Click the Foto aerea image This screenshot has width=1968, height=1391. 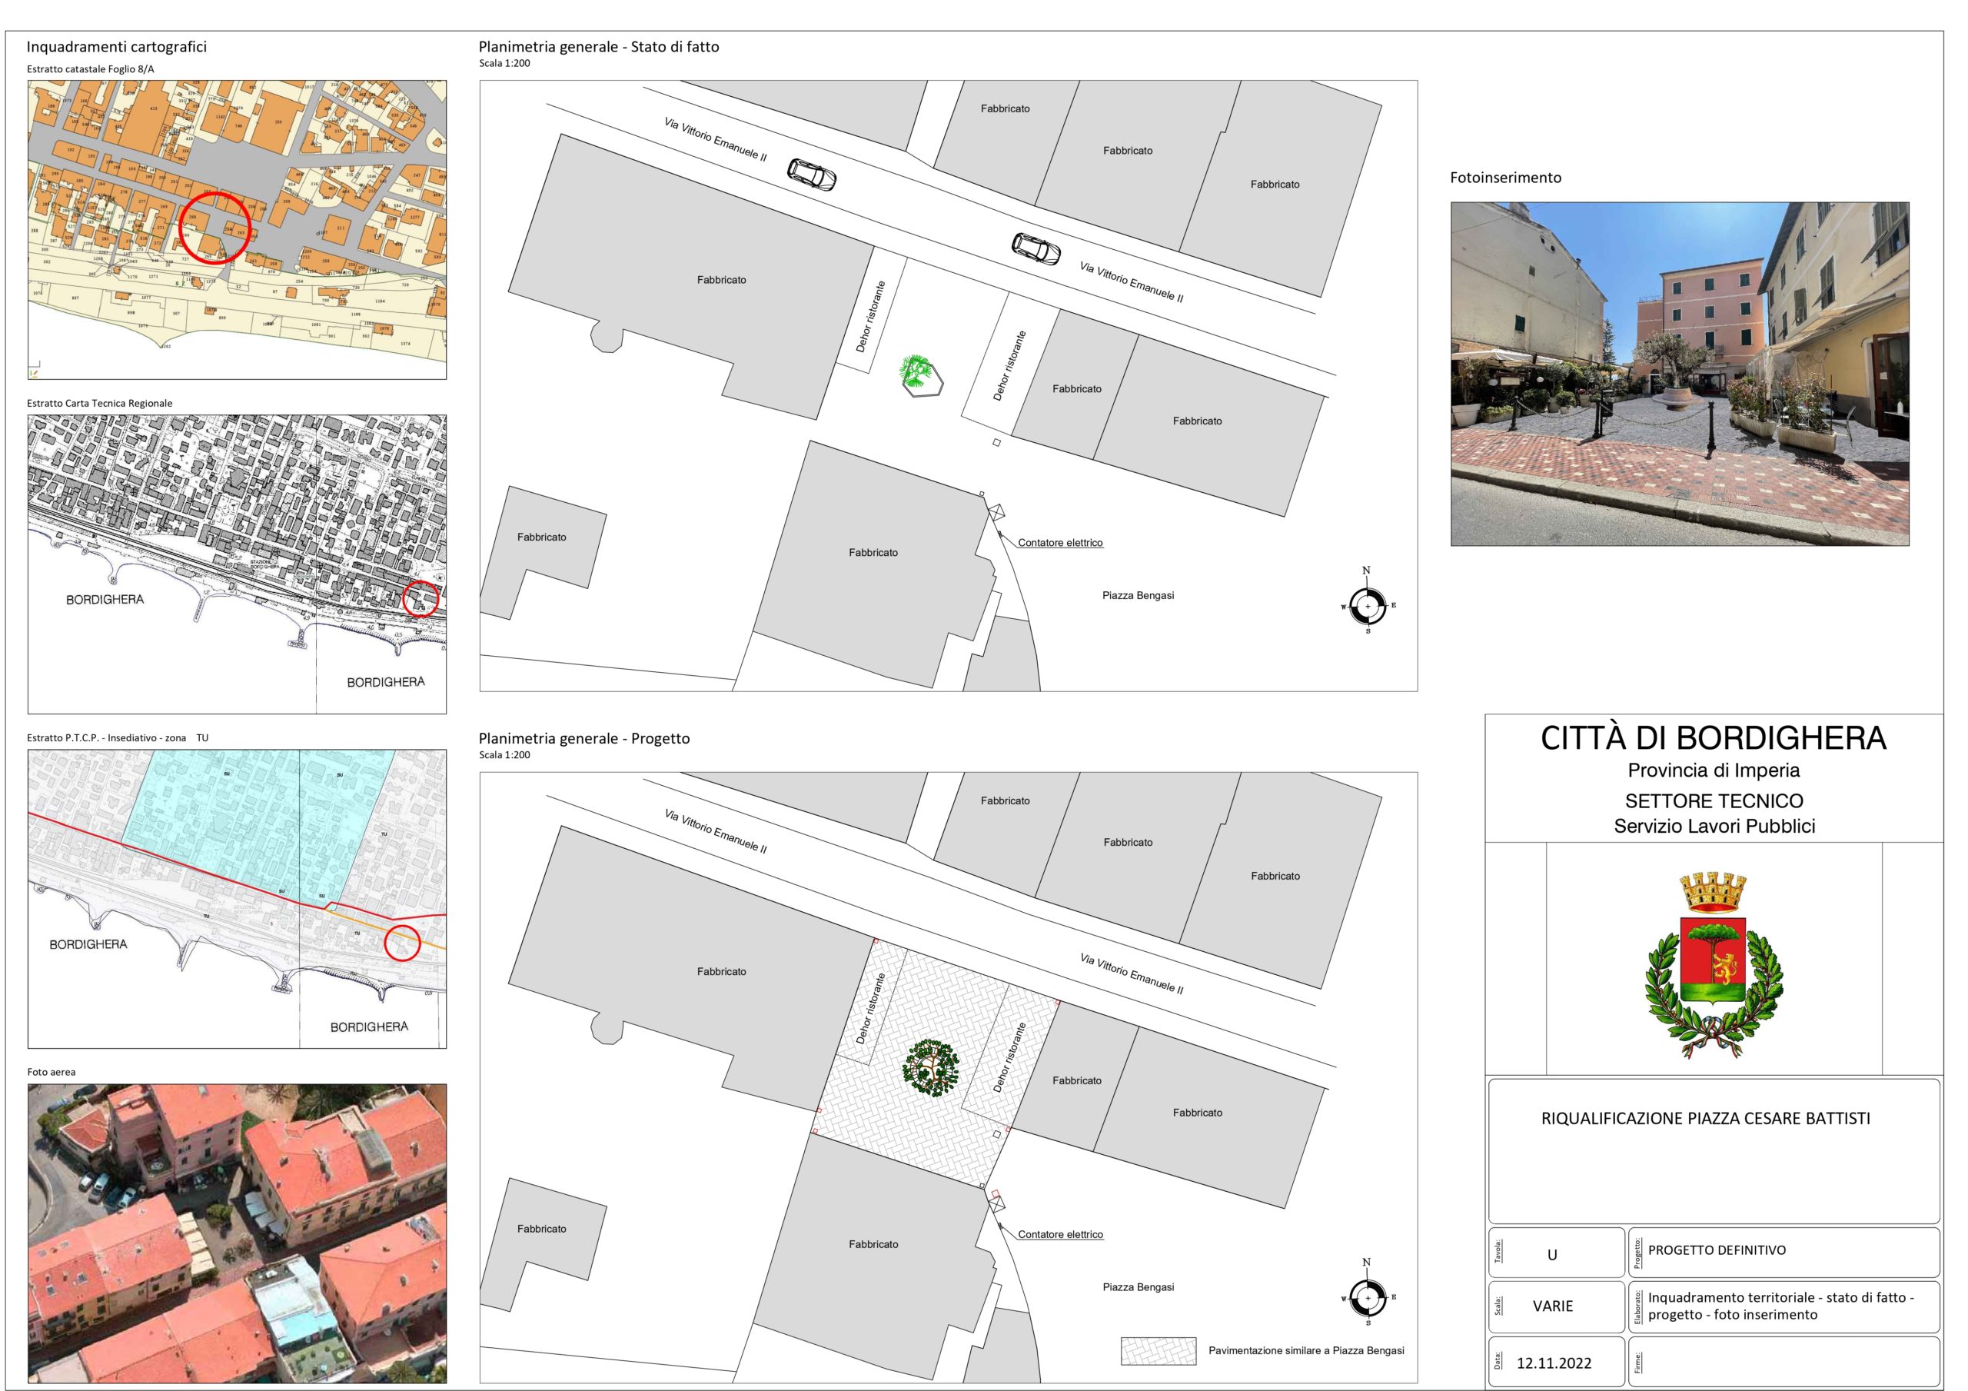pyautogui.click(x=237, y=1233)
